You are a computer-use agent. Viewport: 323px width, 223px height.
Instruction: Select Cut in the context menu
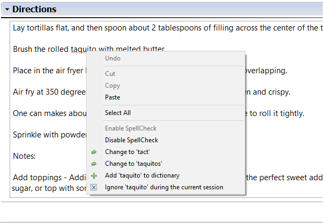(110, 74)
